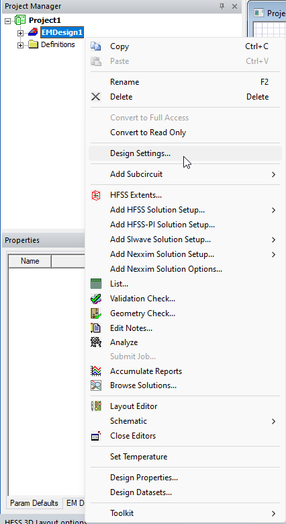Screen dimensions: 286x524
Task: Click the Analyze gears icon
Action: click(96, 342)
